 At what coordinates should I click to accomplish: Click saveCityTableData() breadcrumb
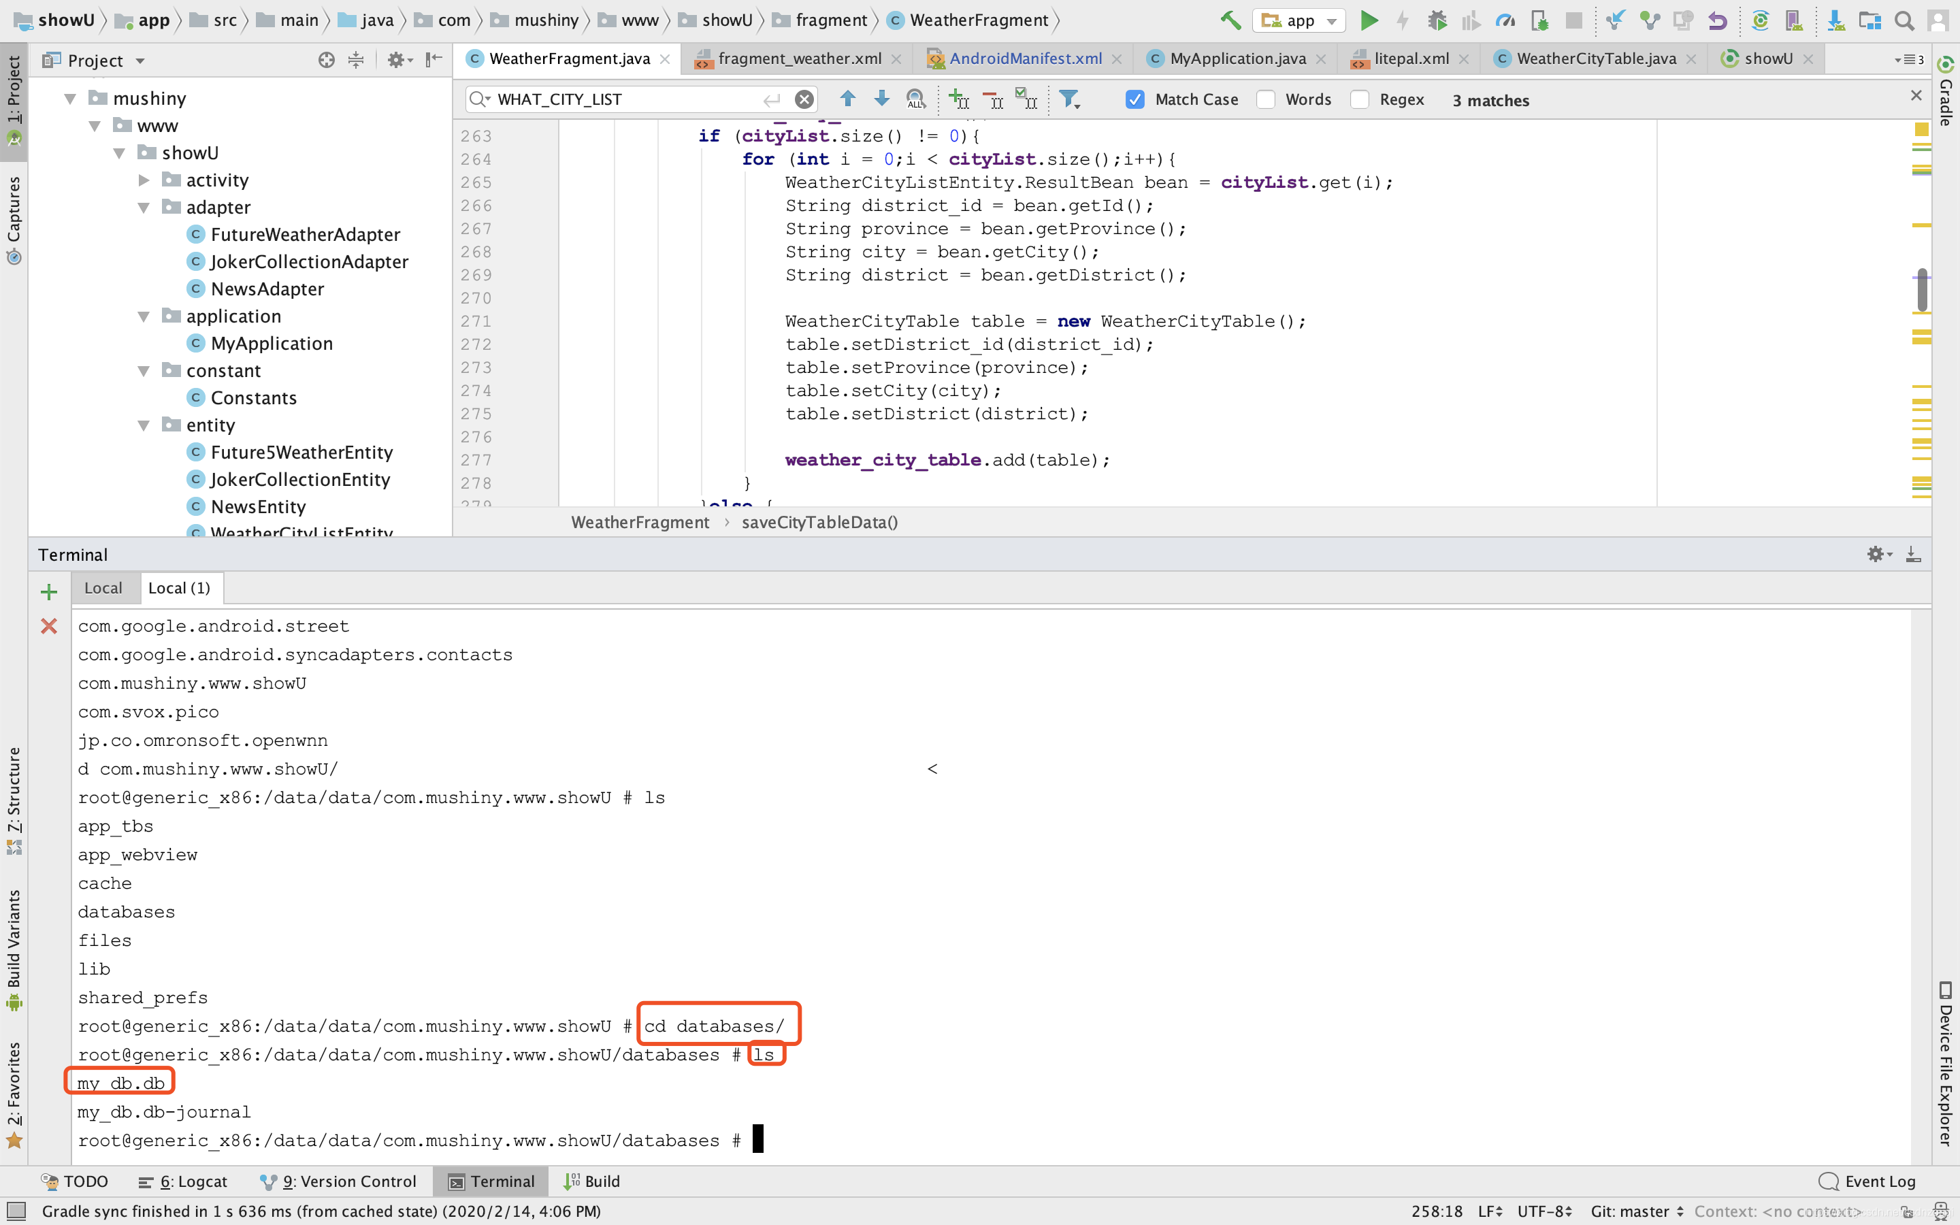pos(819,523)
